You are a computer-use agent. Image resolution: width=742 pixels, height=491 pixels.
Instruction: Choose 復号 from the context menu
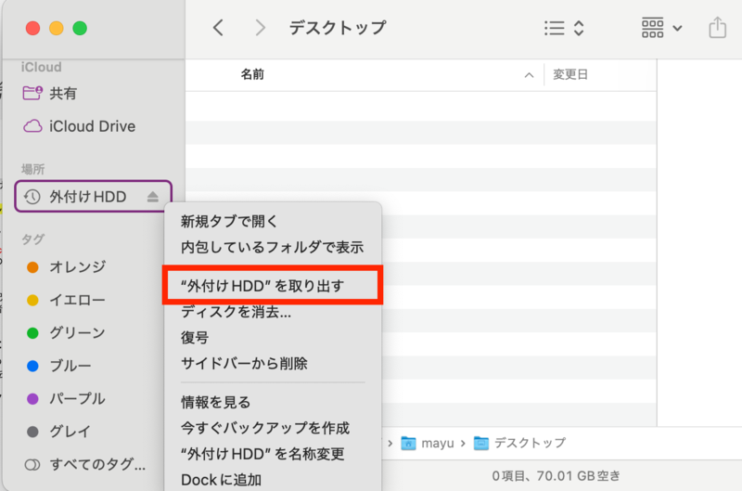tap(273, 338)
